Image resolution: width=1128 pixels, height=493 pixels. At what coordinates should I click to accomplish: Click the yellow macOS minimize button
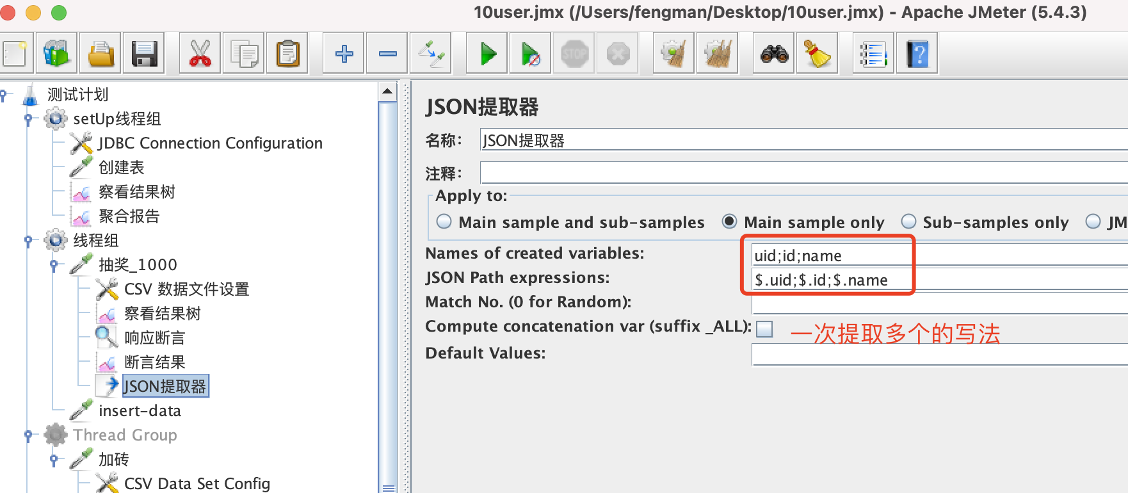[33, 12]
